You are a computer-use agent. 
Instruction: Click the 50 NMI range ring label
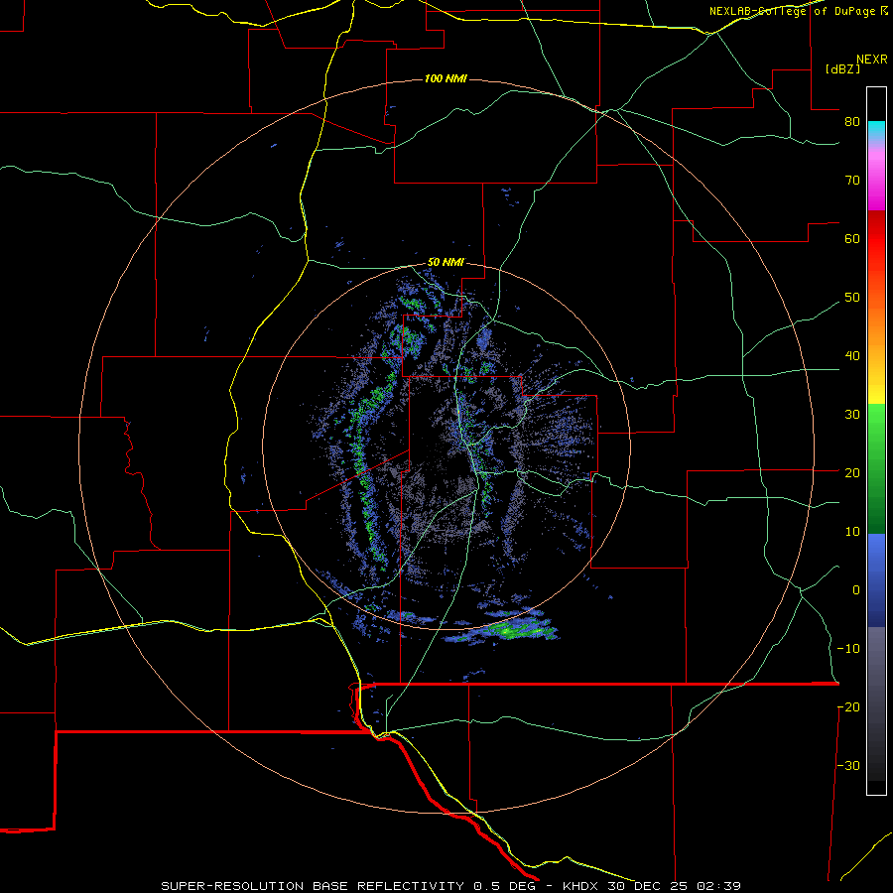pos(446,263)
